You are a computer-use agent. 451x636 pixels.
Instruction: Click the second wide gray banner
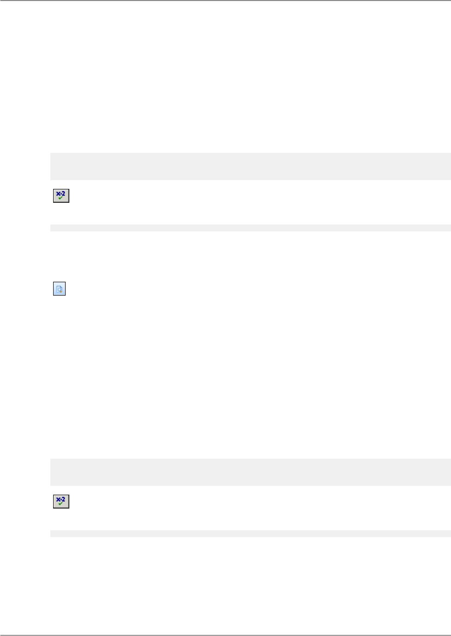250,472
